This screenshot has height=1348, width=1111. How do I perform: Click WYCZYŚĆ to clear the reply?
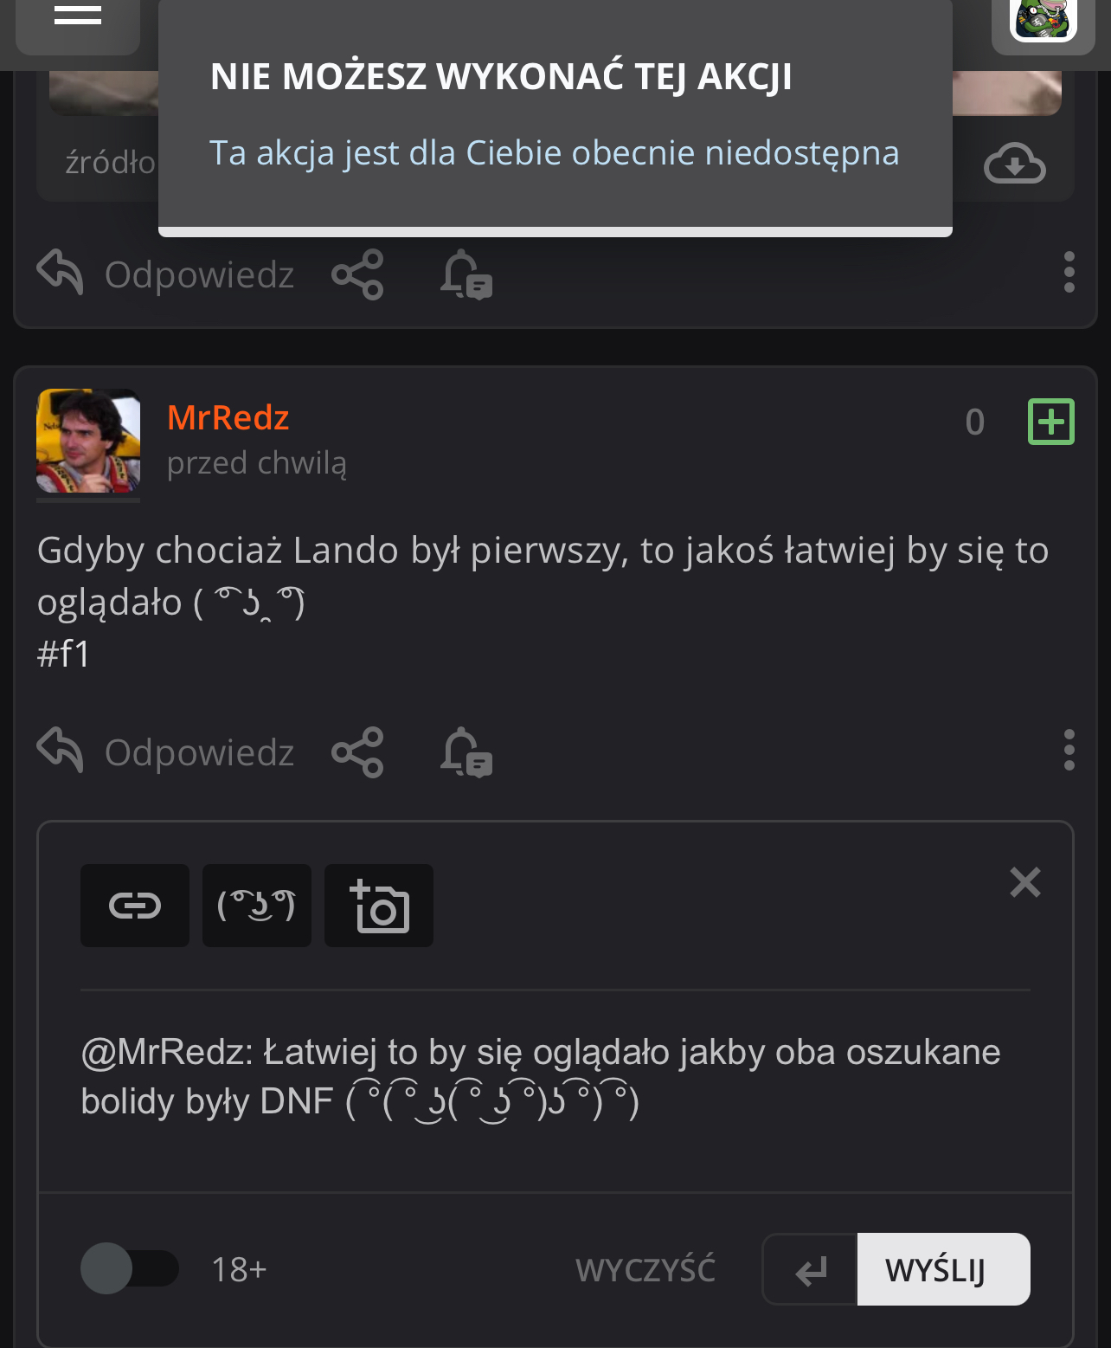tap(645, 1270)
